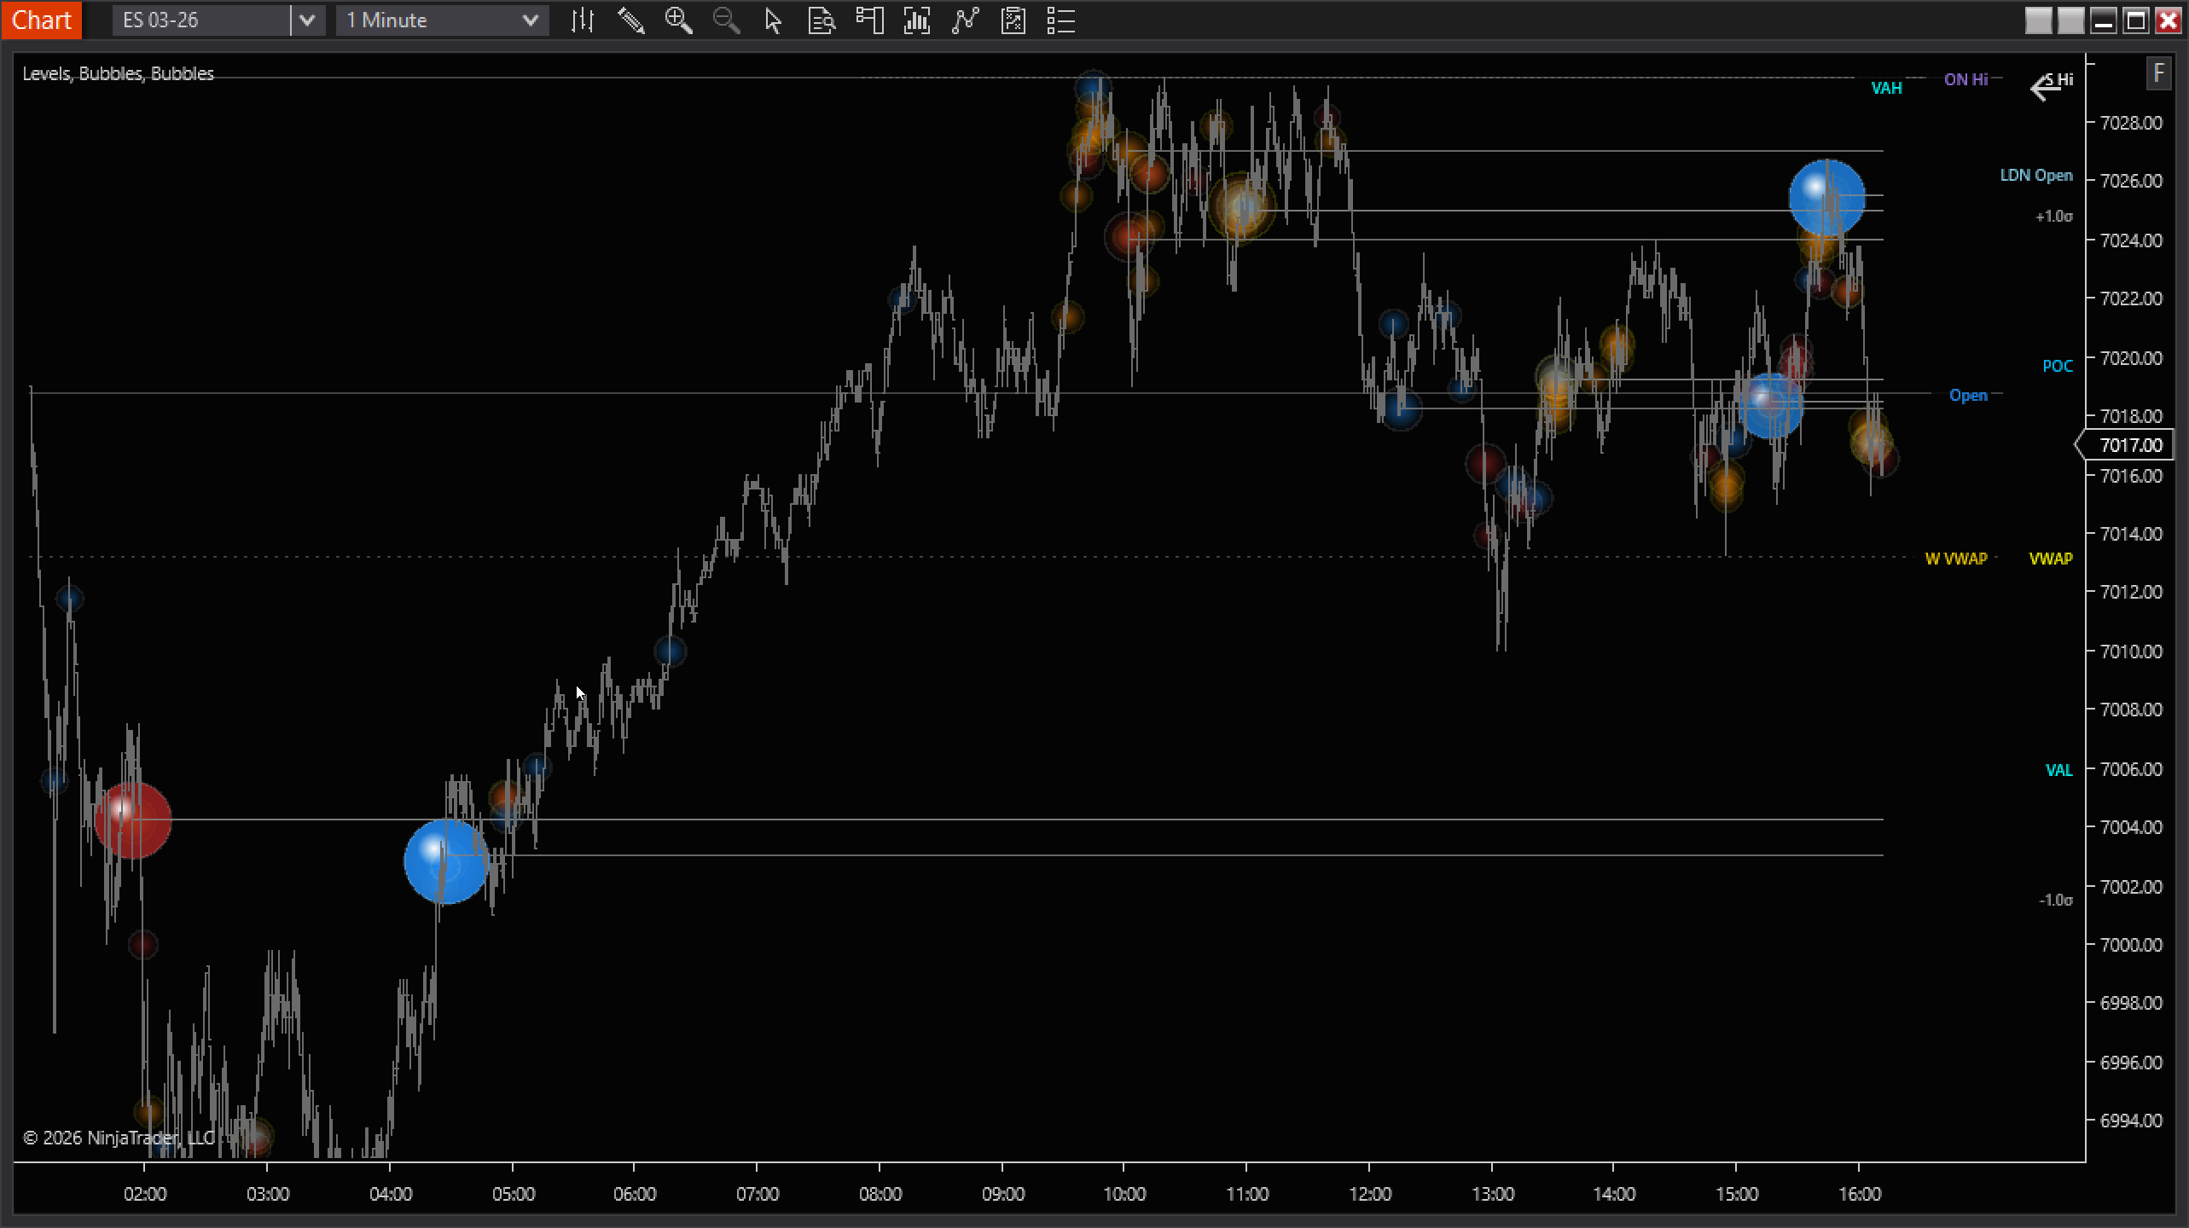
Task: Click the 7028.00 price axis label
Action: 2131,123
